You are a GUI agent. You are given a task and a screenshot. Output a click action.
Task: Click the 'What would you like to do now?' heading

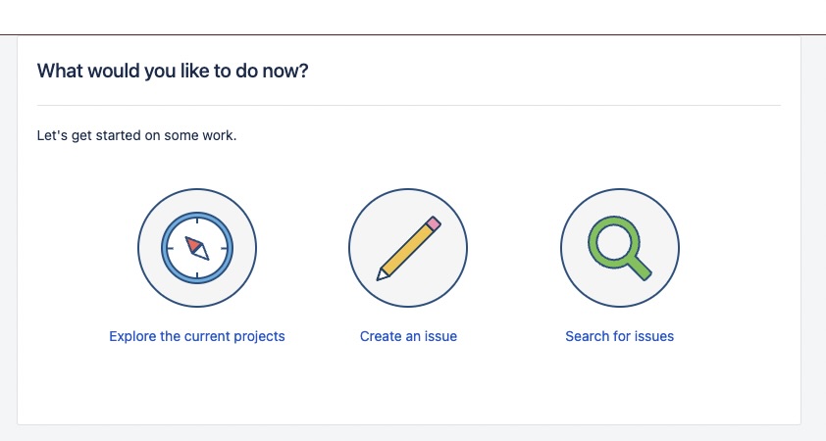tap(173, 71)
